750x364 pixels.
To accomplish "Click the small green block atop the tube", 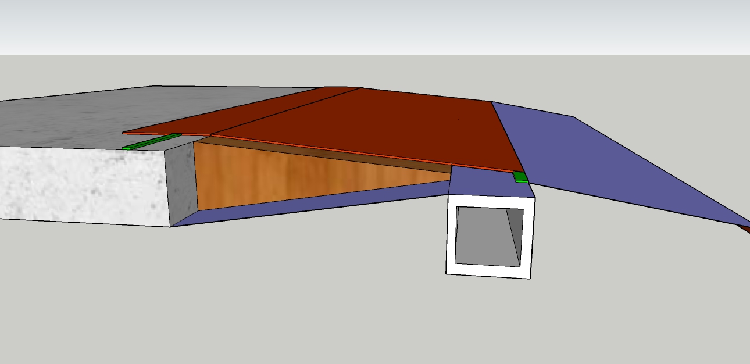I will pos(520,177).
